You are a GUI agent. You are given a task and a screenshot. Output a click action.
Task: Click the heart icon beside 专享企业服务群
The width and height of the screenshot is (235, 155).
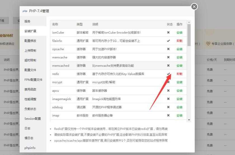tap(208, 44)
